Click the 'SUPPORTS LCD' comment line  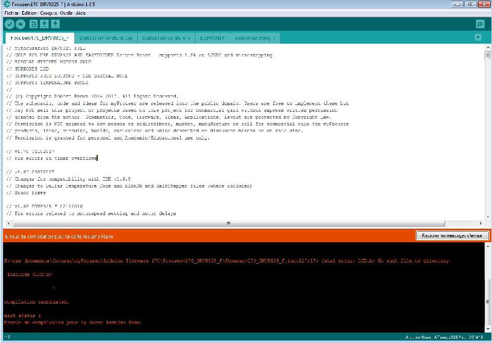[28, 69]
